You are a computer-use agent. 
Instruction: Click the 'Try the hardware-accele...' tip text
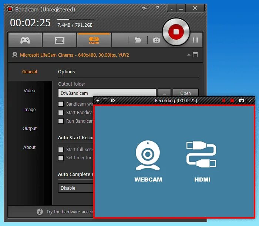pos(70,212)
